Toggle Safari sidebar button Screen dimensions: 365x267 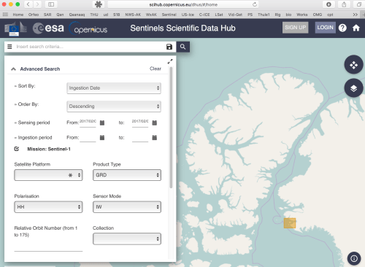(x=51, y=4)
